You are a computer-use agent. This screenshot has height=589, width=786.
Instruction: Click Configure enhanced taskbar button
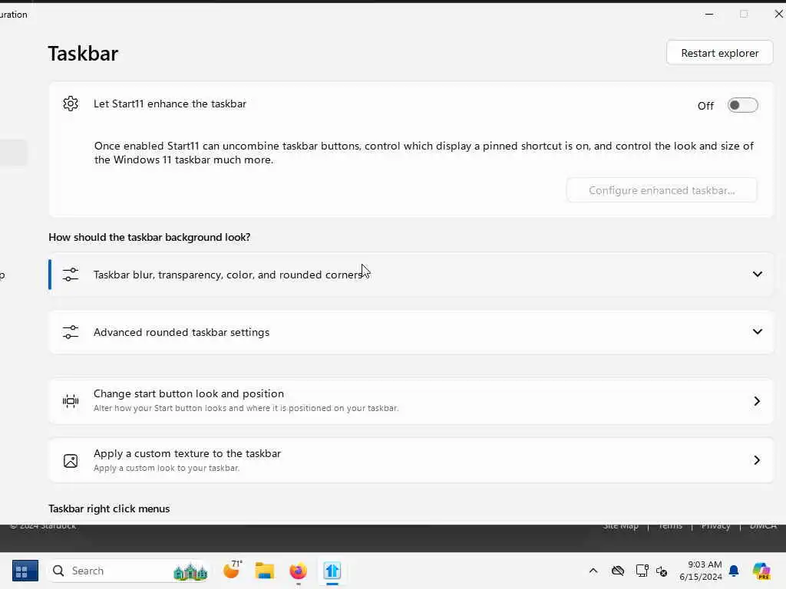click(x=662, y=190)
